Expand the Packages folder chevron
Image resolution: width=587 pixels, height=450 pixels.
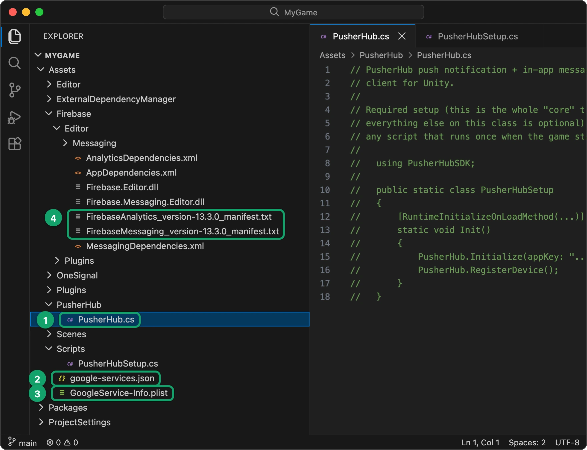pyautogui.click(x=41, y=407)
